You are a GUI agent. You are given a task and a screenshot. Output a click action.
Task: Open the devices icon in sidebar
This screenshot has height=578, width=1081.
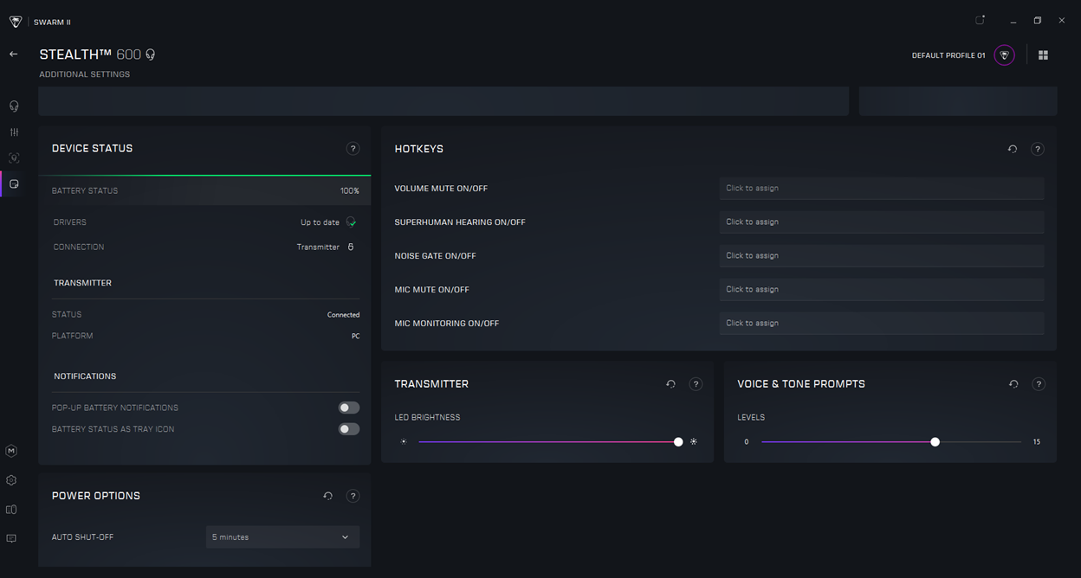pos(11,510)
